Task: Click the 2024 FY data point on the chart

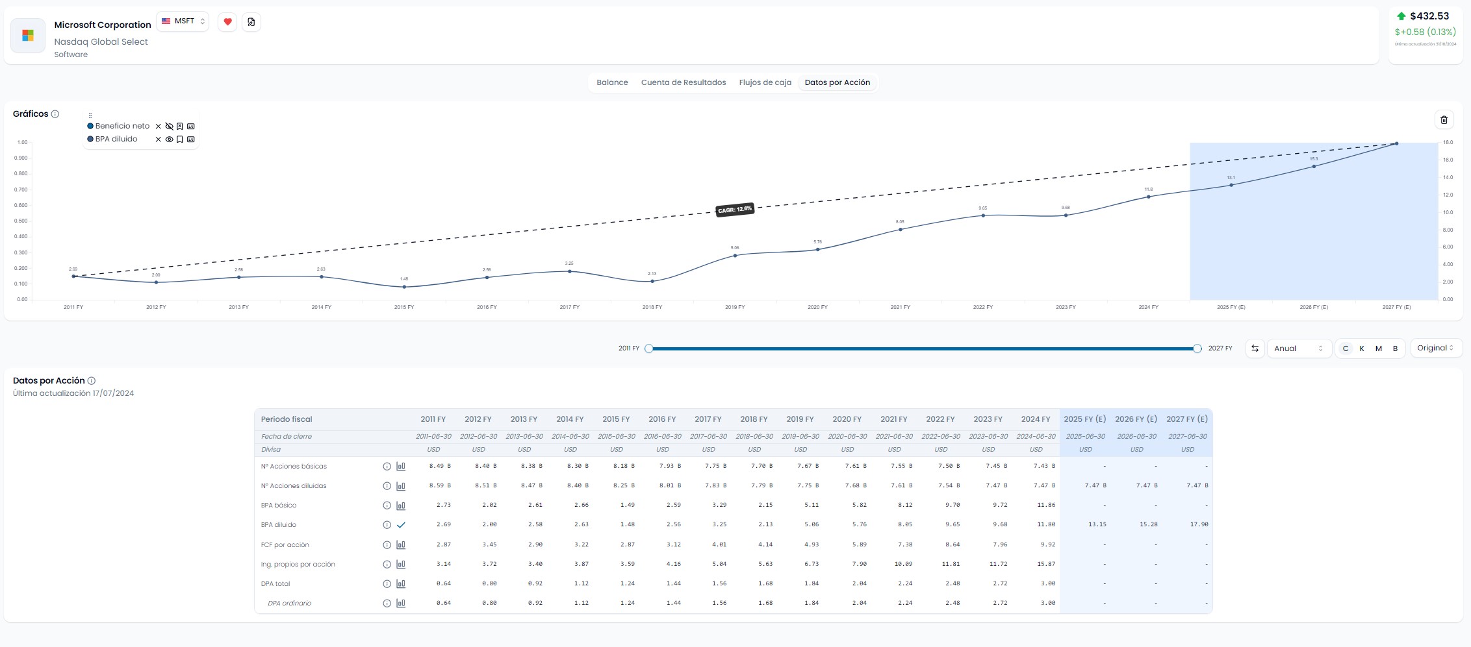Action: (1149, 197)
